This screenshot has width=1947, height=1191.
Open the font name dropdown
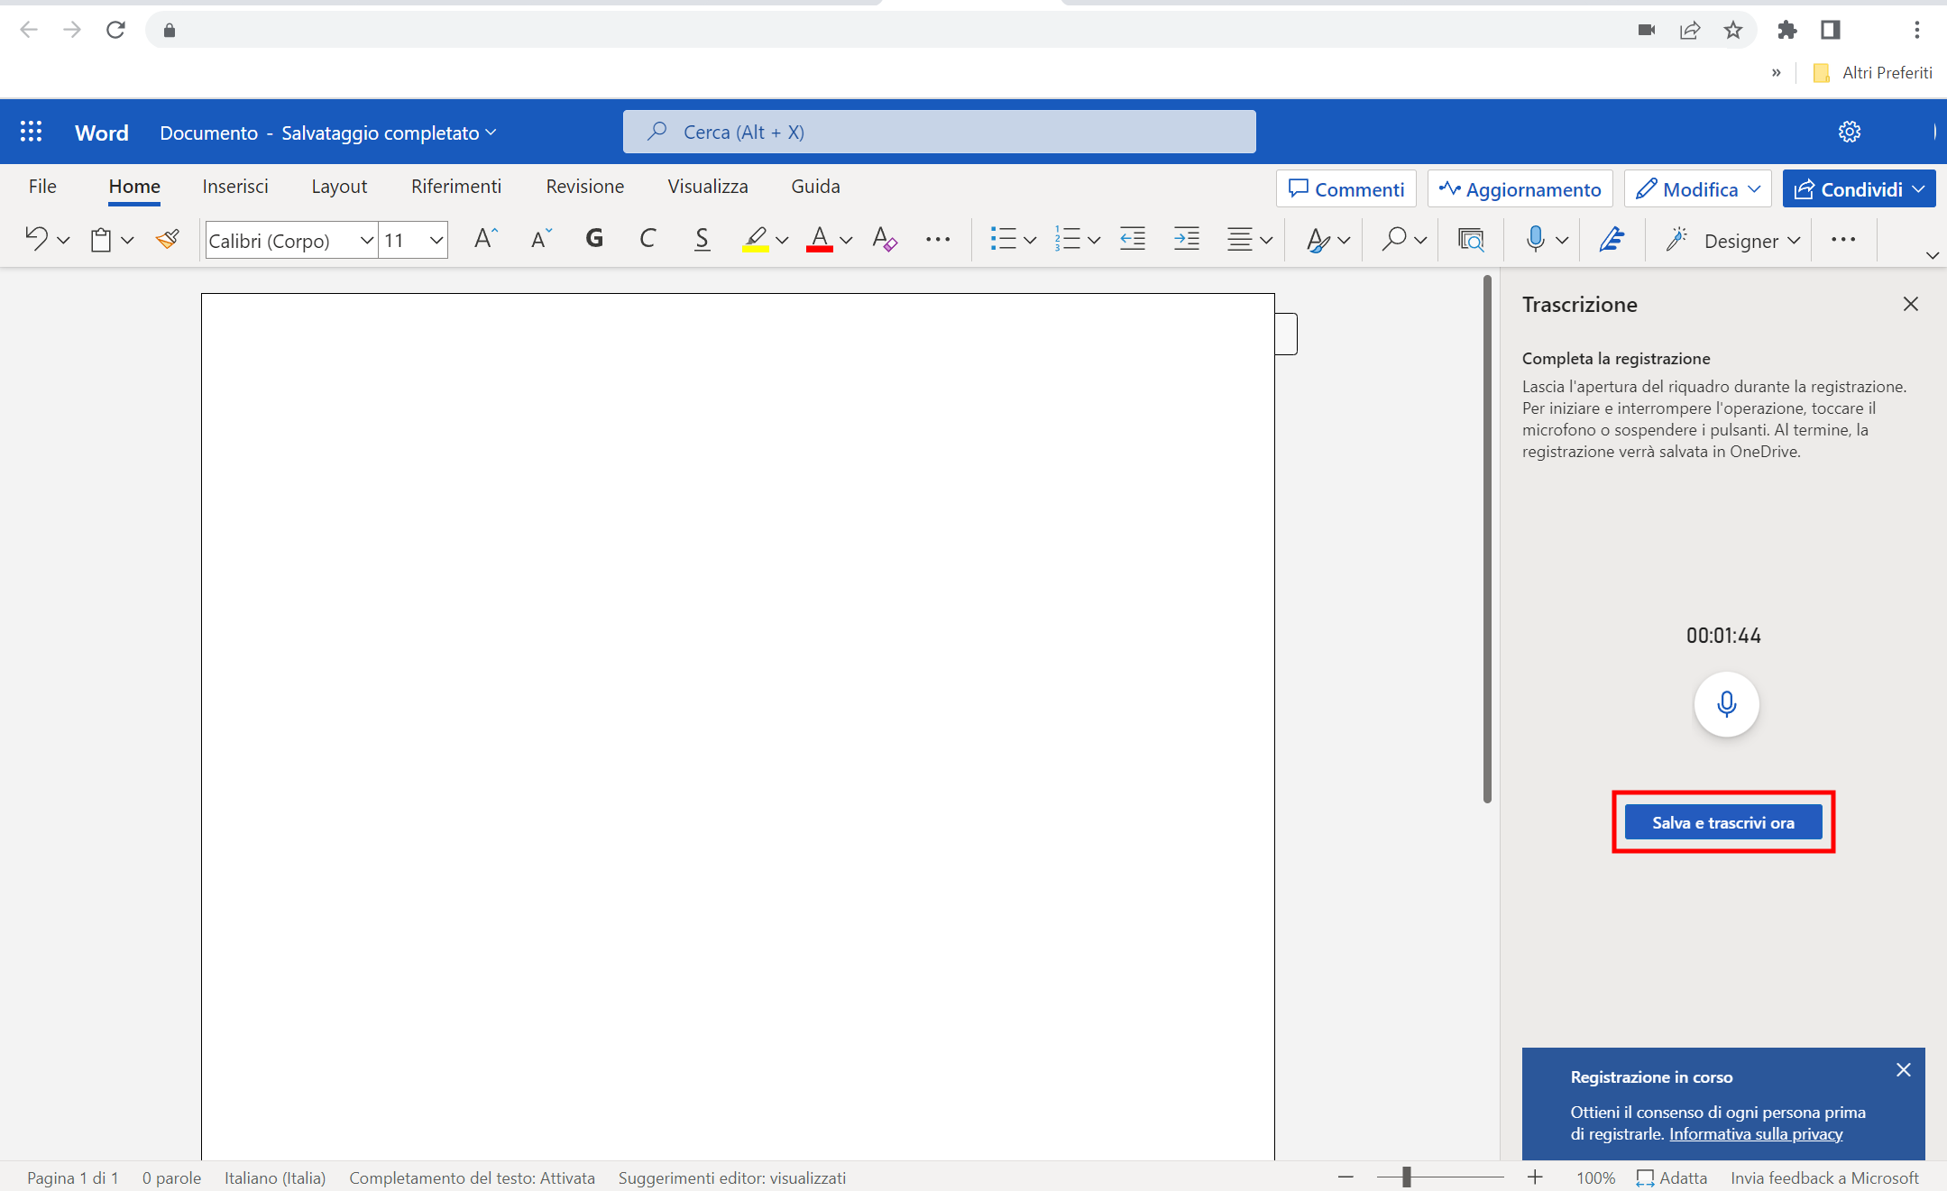364,240
